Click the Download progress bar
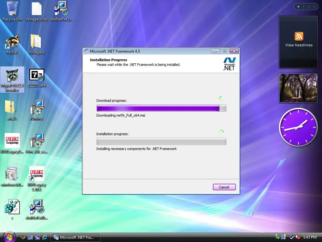 point(161,108)
